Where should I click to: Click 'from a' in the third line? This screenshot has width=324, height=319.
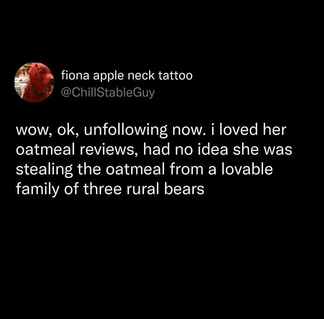point(193,170)
